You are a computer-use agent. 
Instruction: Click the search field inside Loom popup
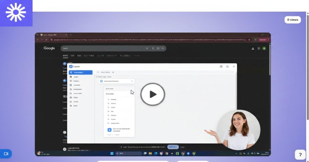tap(165, 73)
